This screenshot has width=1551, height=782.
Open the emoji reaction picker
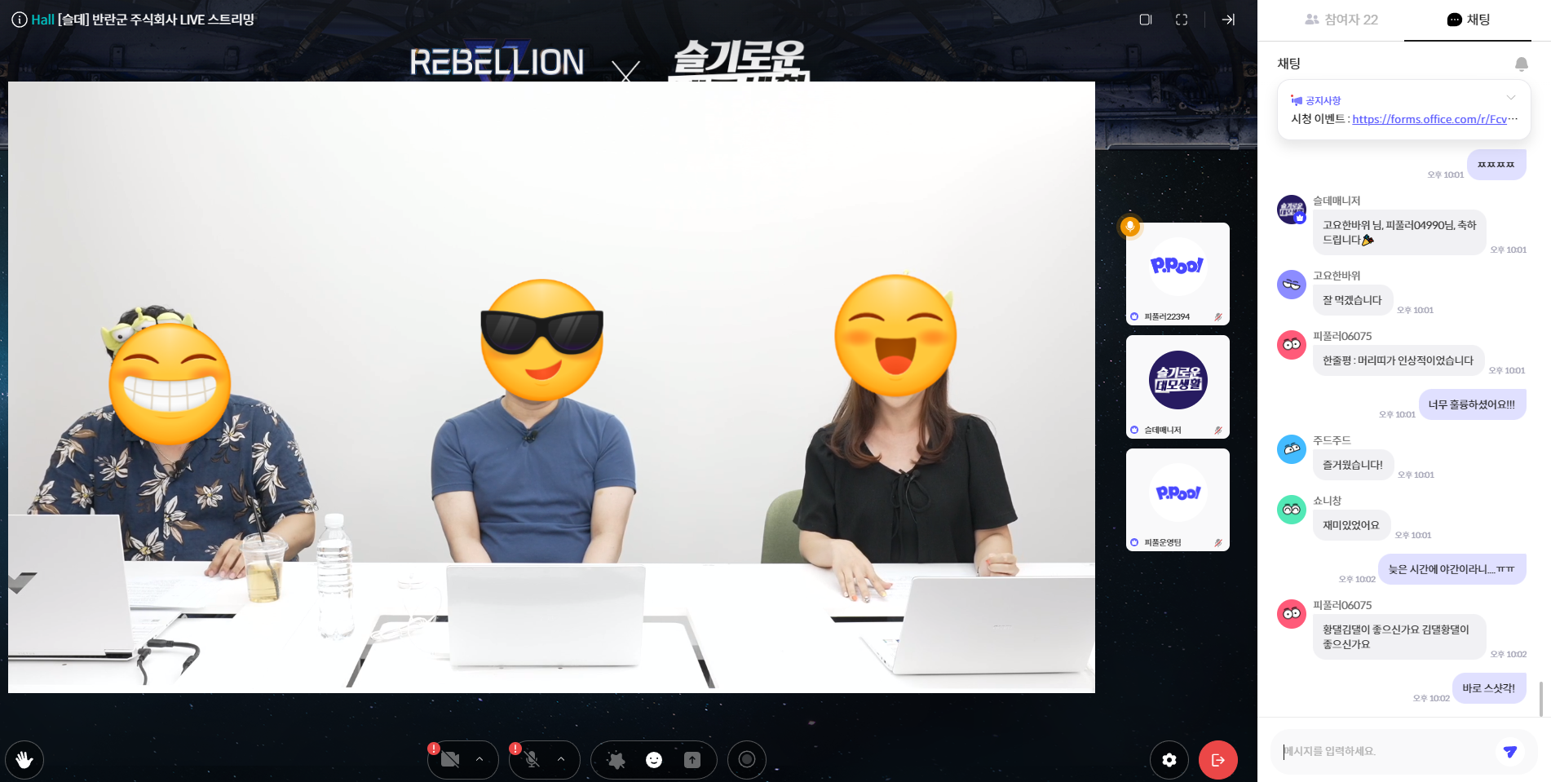tap(654, 760)
